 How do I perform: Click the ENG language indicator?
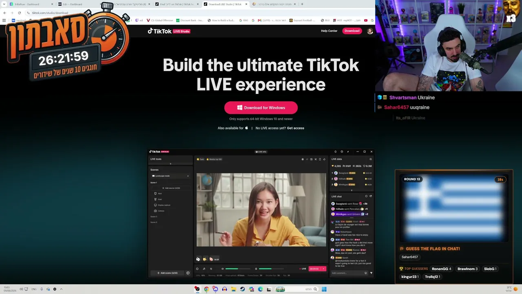pos(34,289)
